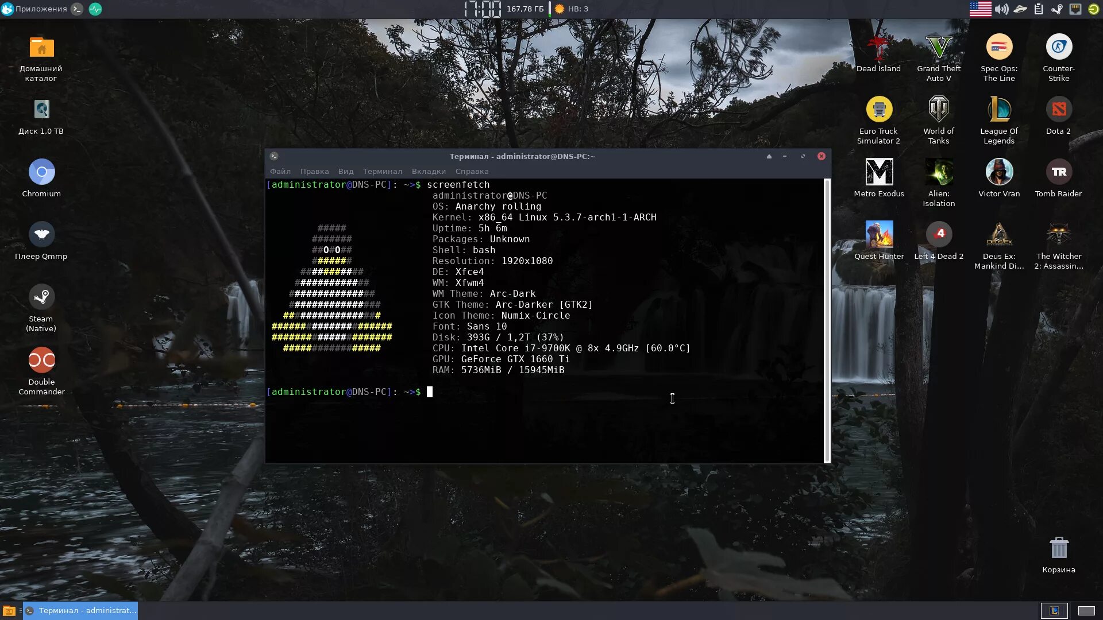This screenshot has height=620, width=1103.
Task: Click the Терминал taskbar window button
Action: (x=81, y=610)
